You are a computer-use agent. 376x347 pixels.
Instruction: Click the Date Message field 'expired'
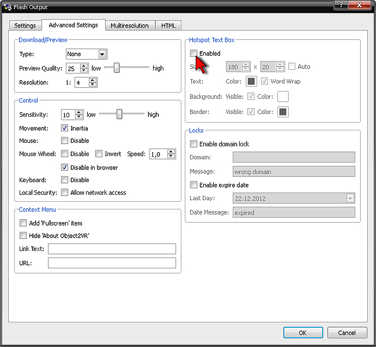[294, 212]
